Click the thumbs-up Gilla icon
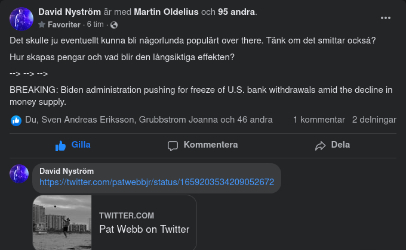 coord(61,145)
